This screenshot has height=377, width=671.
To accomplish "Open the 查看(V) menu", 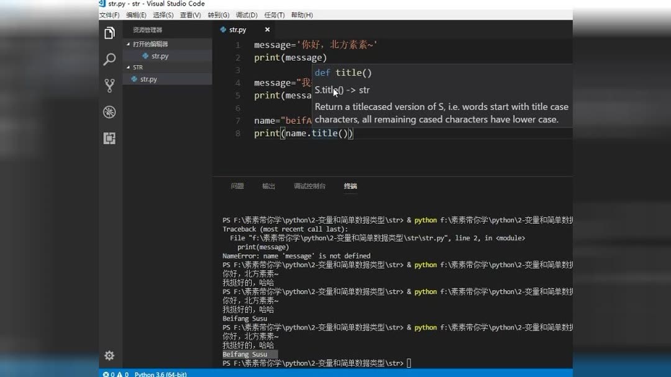I will coord(190,15).
